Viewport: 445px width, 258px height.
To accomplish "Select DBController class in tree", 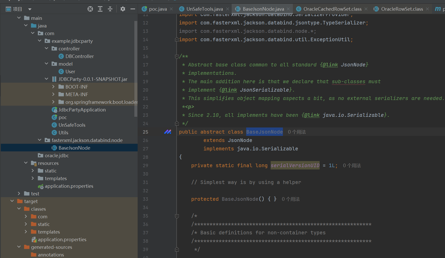I will coord(80,56).
